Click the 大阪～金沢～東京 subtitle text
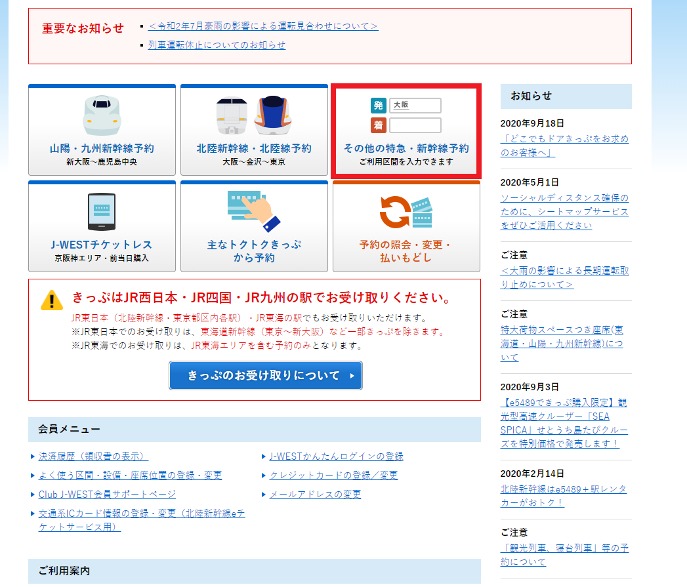 pyautogui.click(x=254, y=162)
